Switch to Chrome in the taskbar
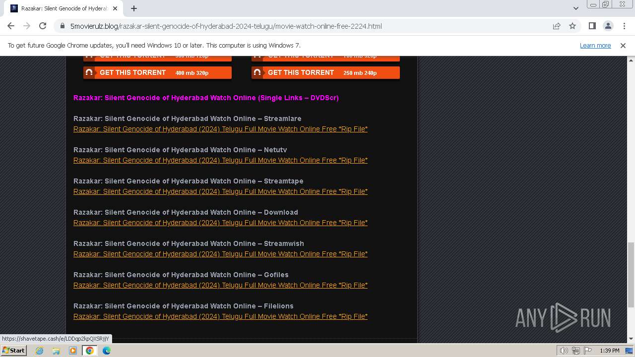635x357 pixels. tap(90, 351)
